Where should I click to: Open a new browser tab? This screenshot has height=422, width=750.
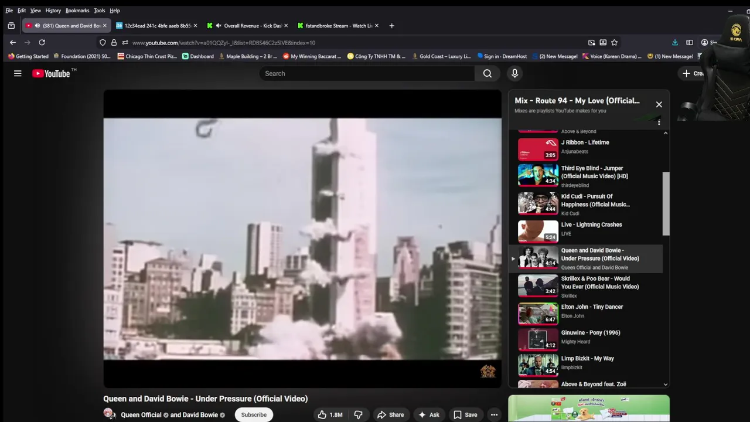tap(391, 26)
